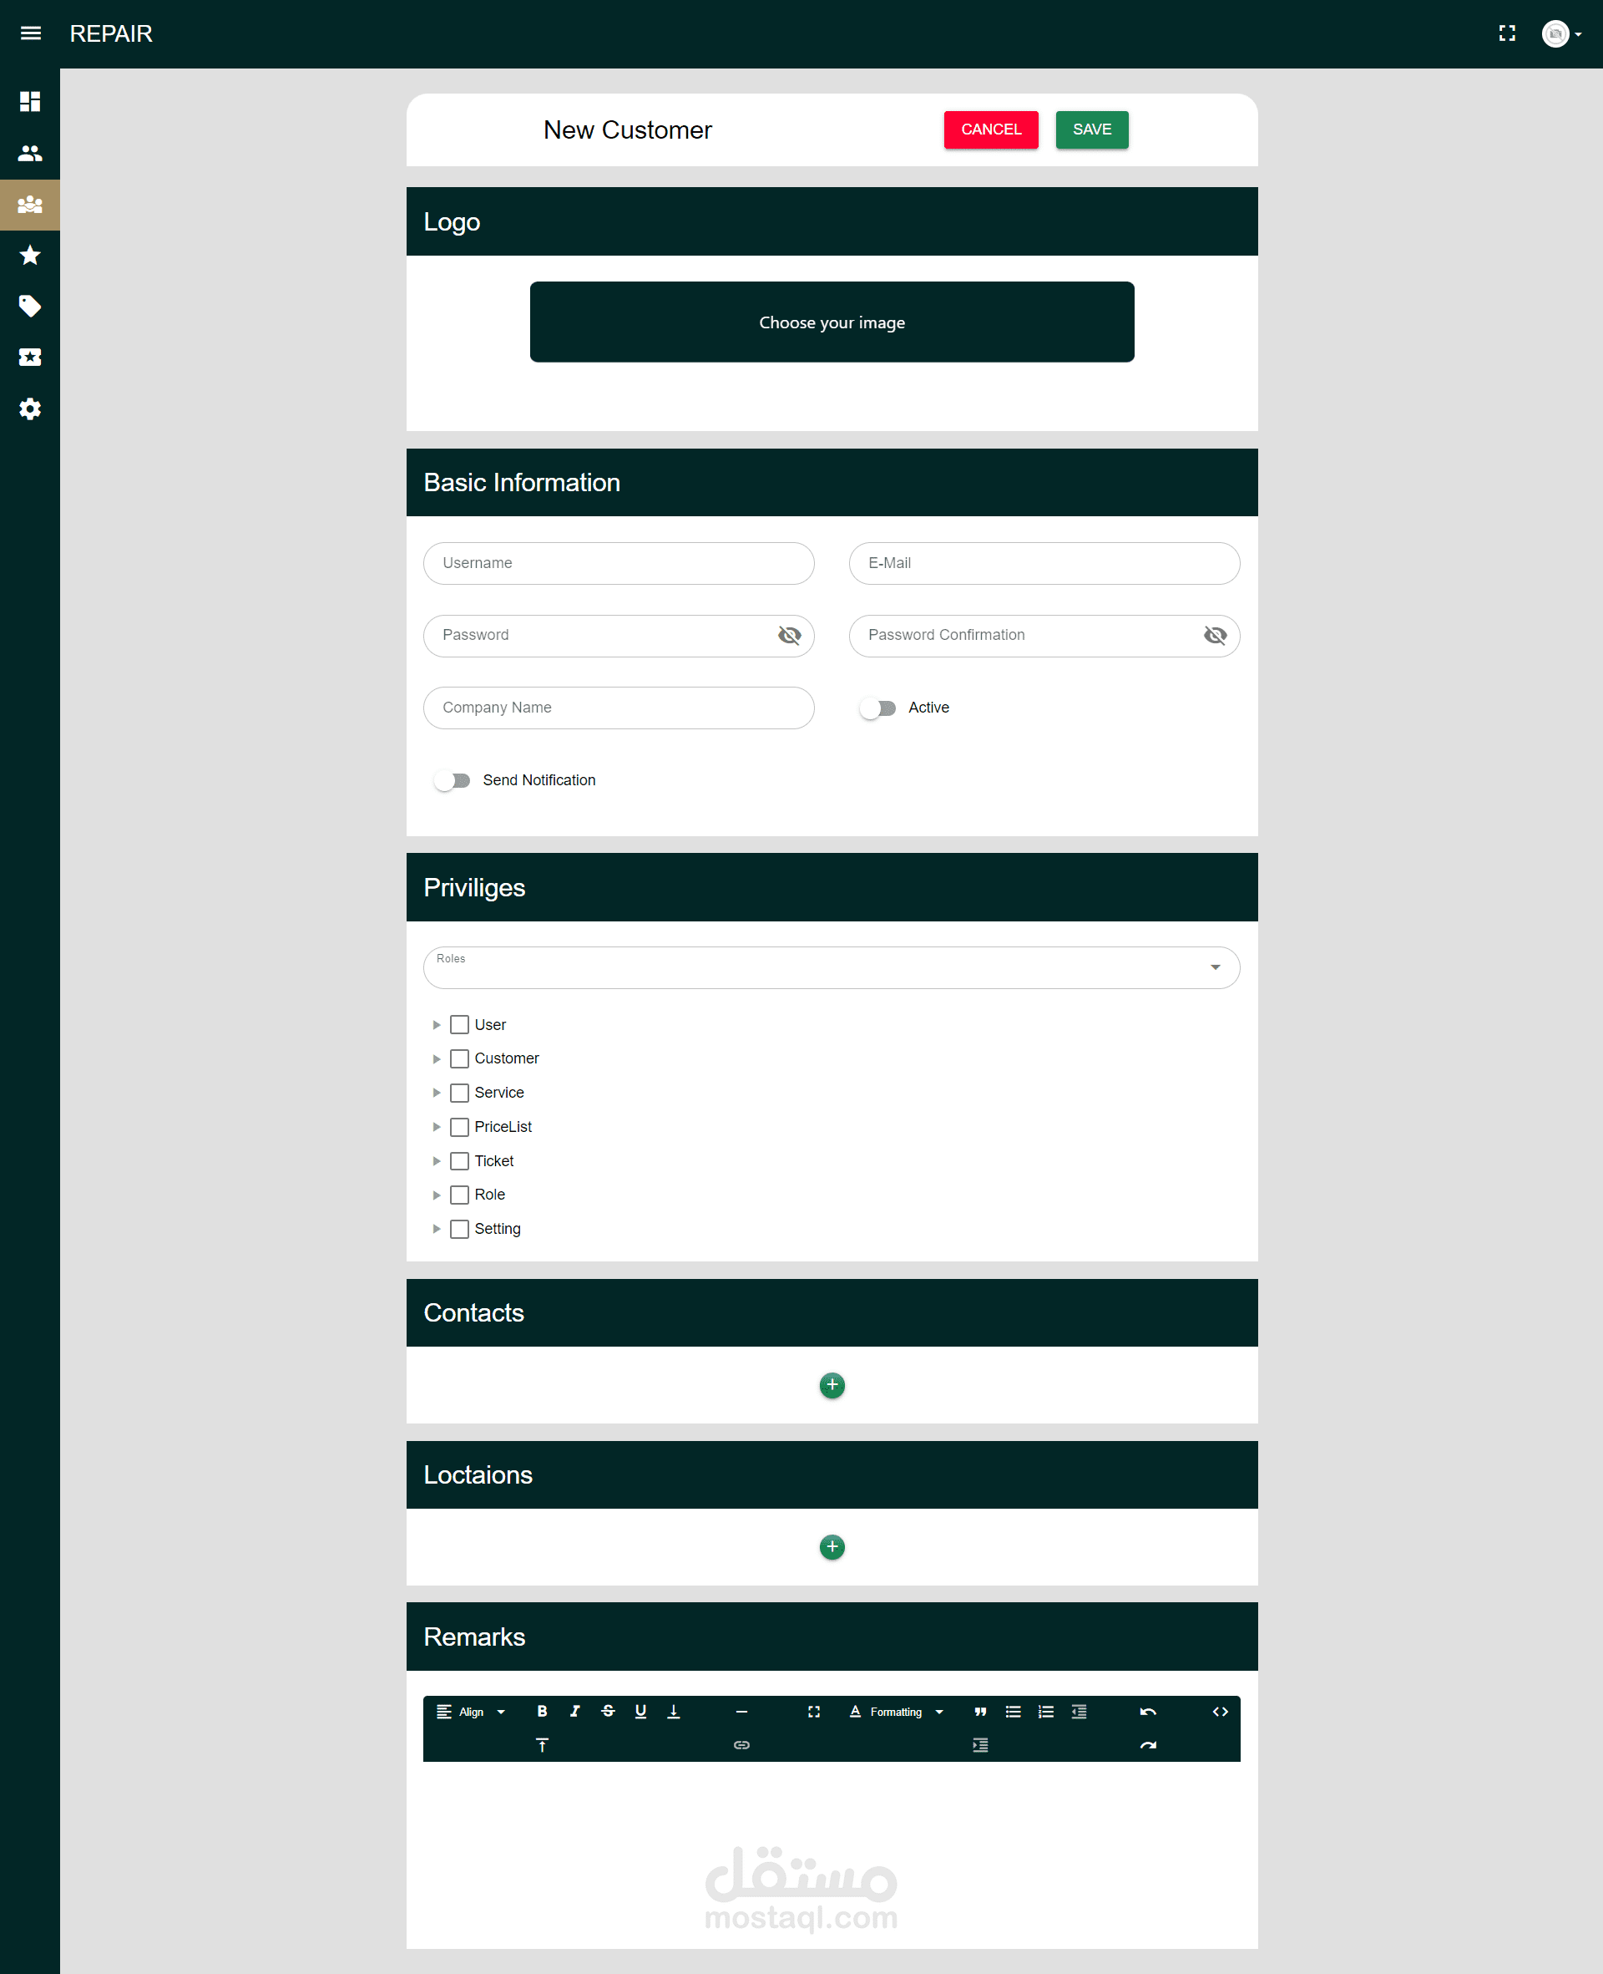Image resolution: width=1603 pixels, height=1974 pixels.
Task: Toggle fullscreen from the top bar
Action: click(1507, 33)
